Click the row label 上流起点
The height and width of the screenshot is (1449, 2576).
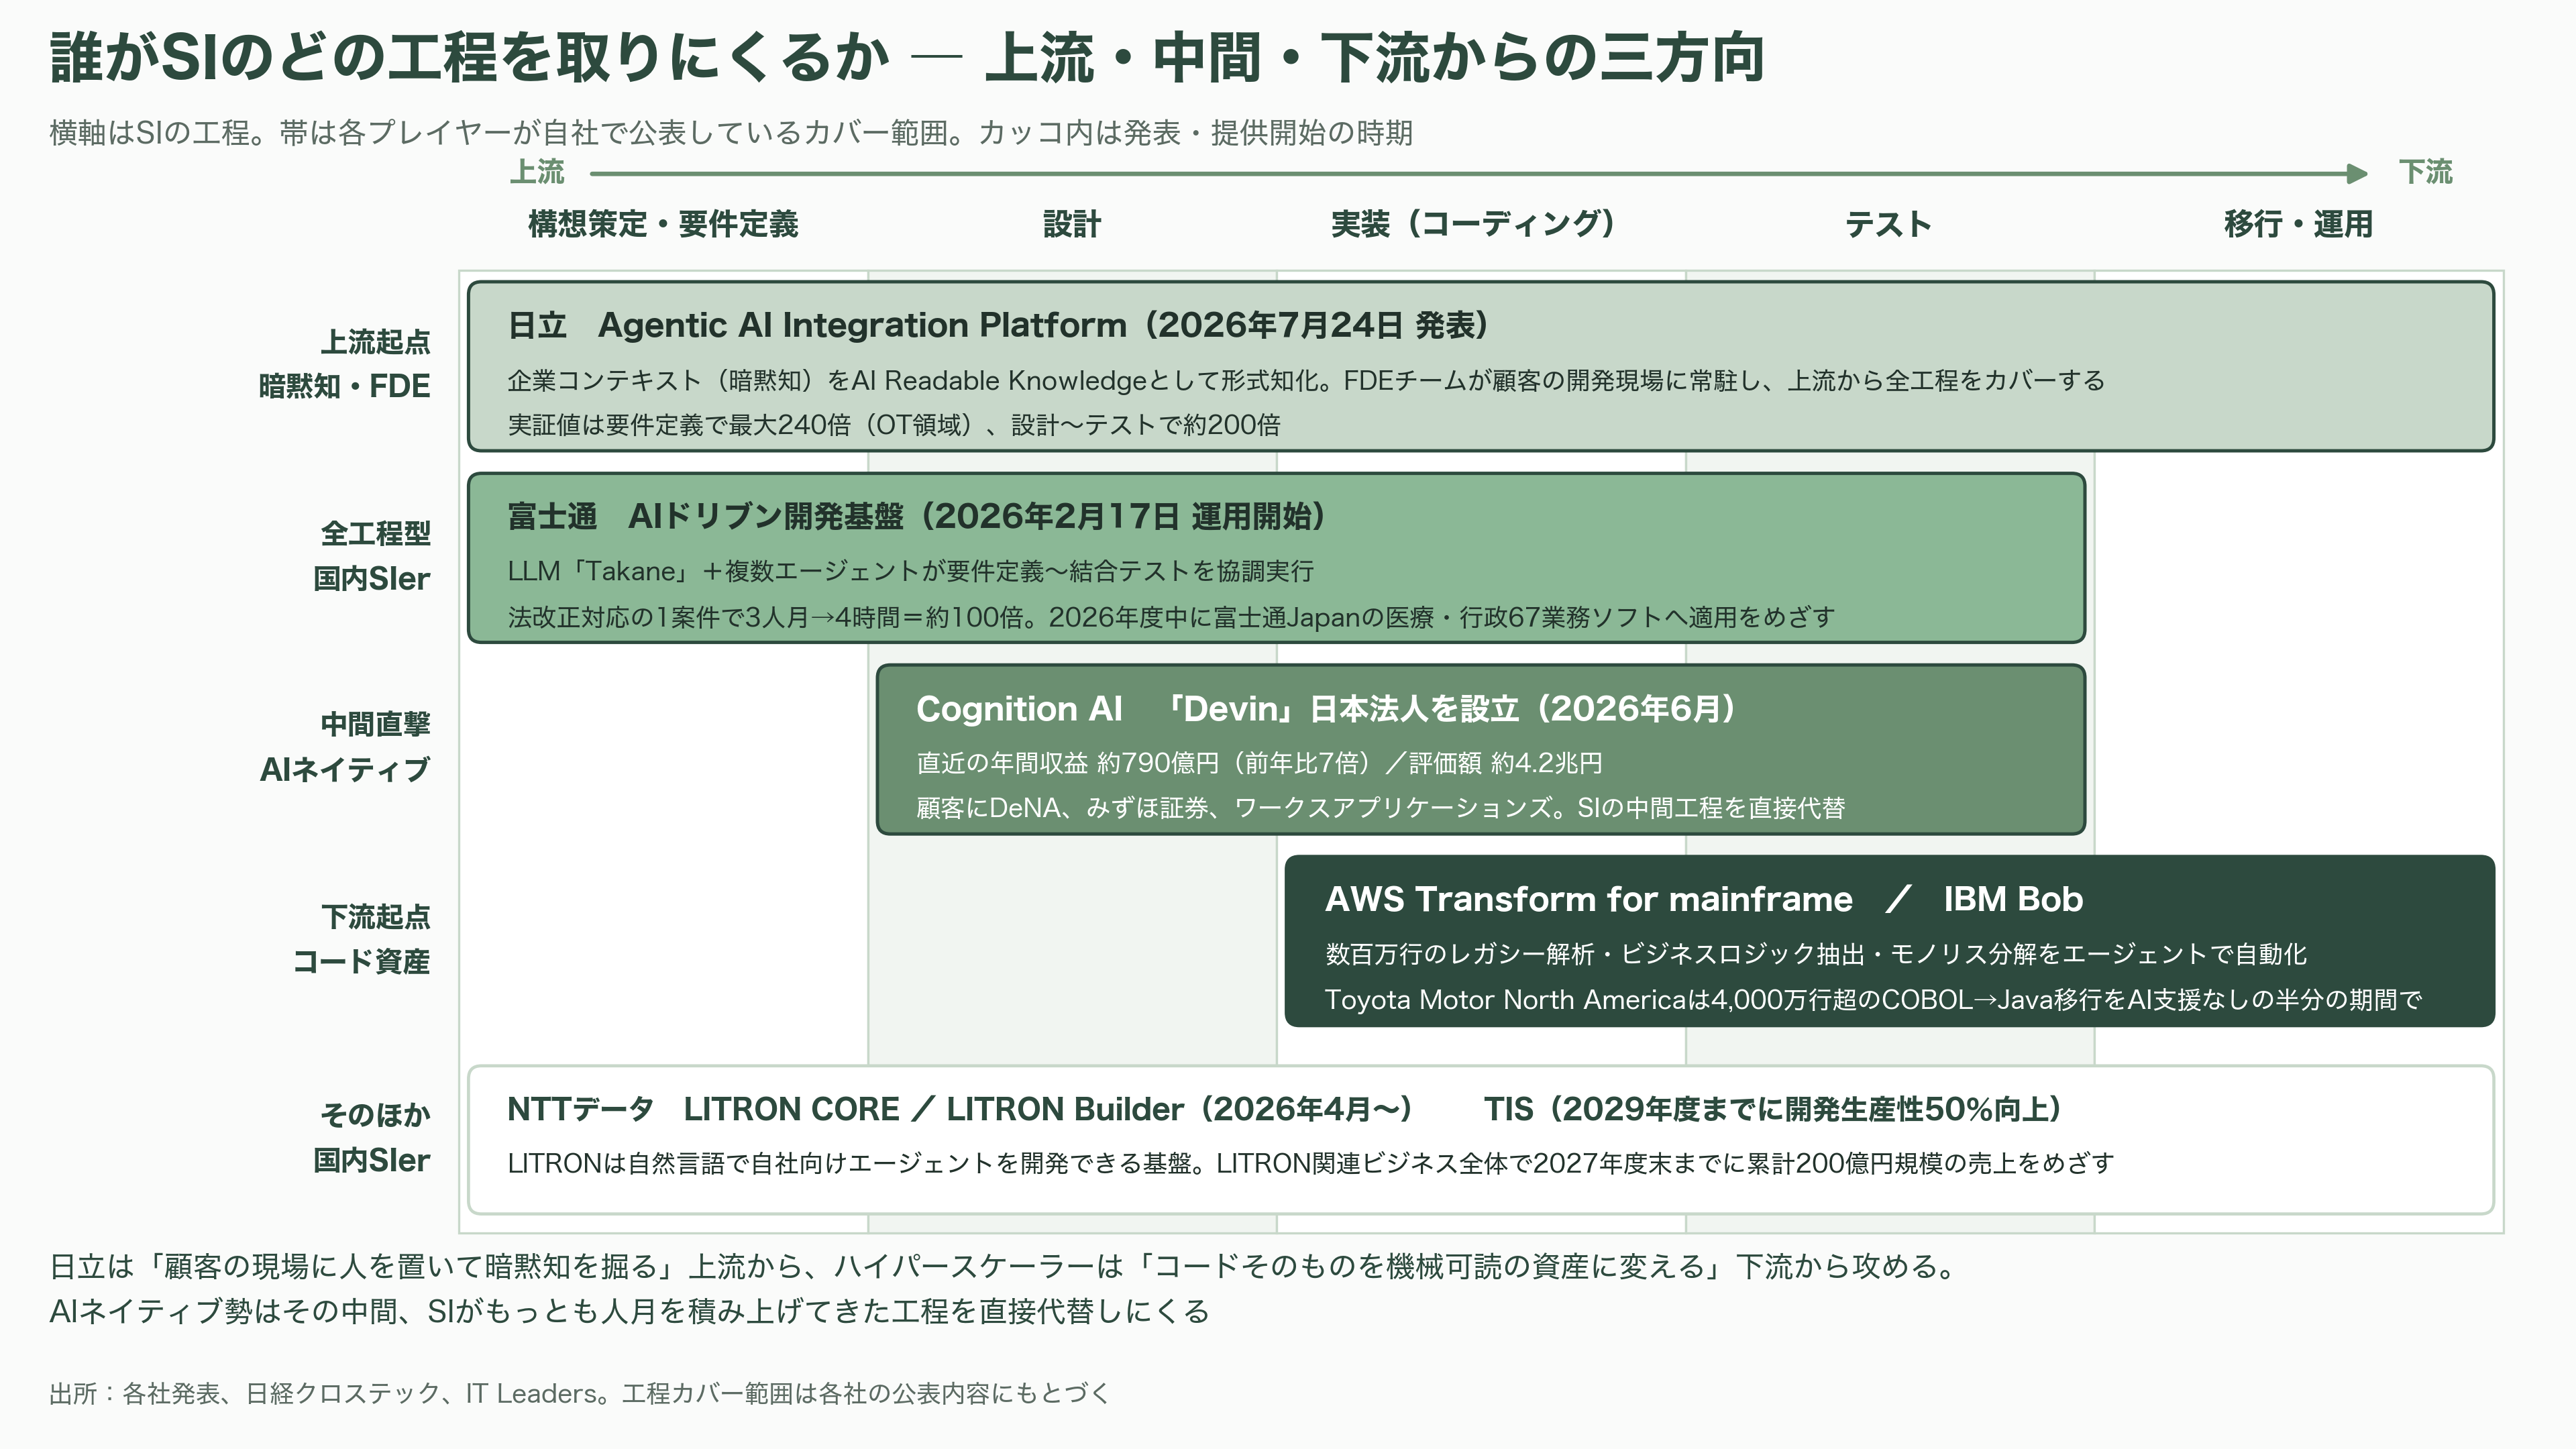point(375,342)
